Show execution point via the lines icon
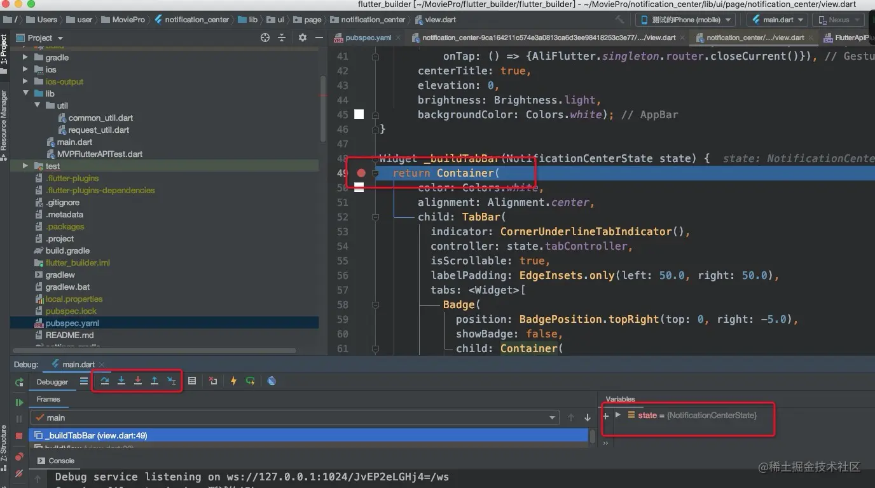This screenshot has width=875, height=488. tap(84, 381)
